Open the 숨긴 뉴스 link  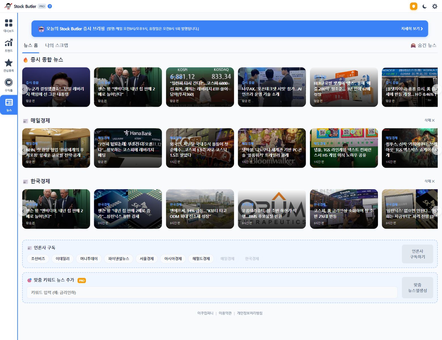pos(424,45)
